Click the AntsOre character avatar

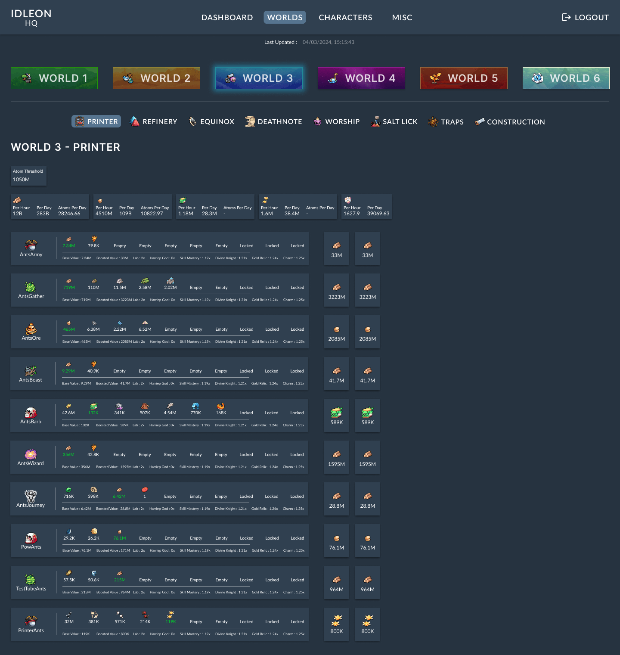31,329
